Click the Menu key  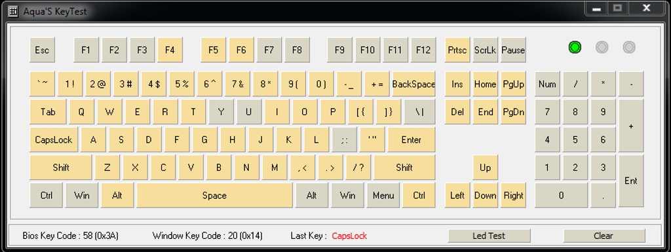click(383, 195)
